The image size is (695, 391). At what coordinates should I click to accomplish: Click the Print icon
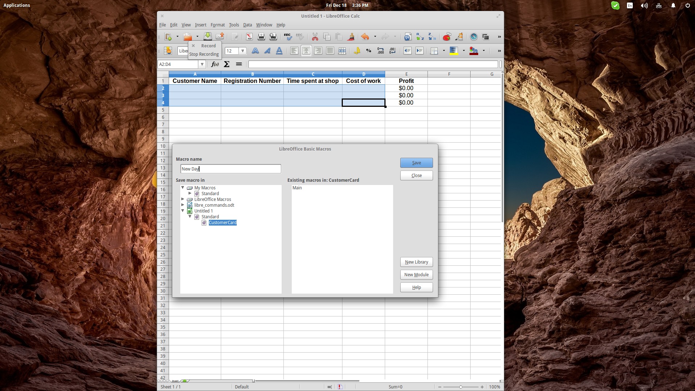pos(261,37)
